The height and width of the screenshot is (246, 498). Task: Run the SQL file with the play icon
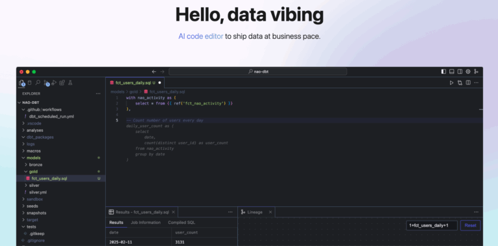pyautogui.click(x=451, y=82)
